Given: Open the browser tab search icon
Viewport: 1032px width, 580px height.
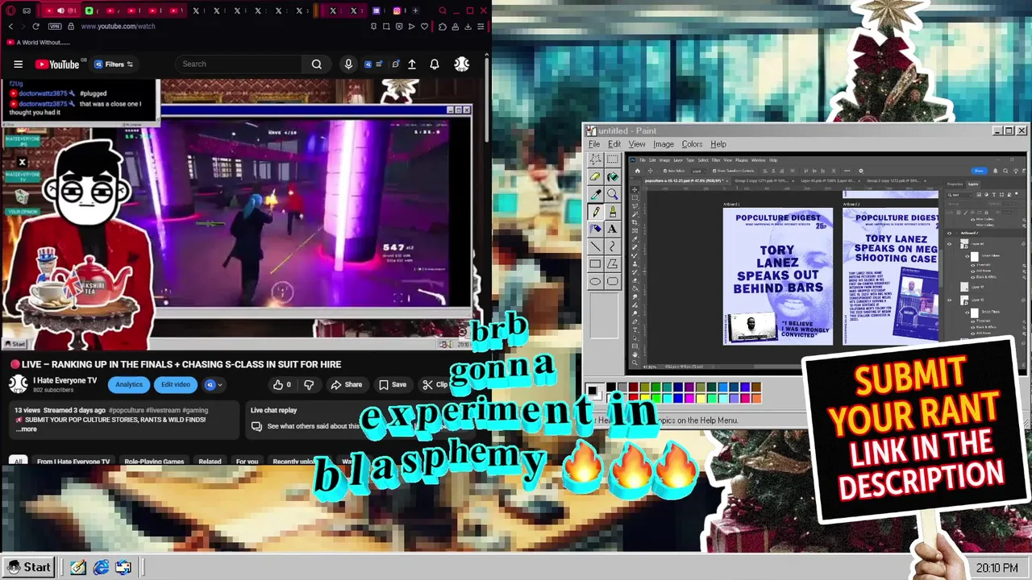Looking at the screenshot, I should [x=443, y=10].
